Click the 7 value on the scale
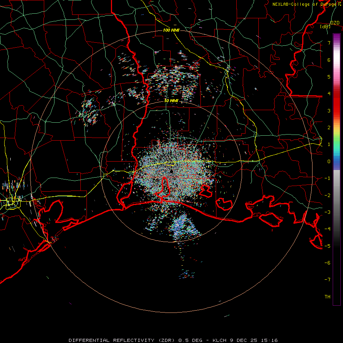The height and width of the screenshot is (343, 343). 329,43
